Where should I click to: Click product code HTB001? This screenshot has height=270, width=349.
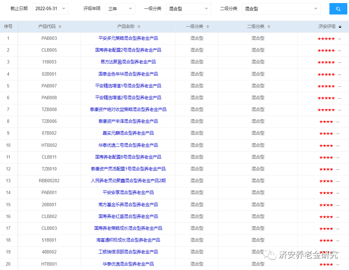[x=49, y=264]
